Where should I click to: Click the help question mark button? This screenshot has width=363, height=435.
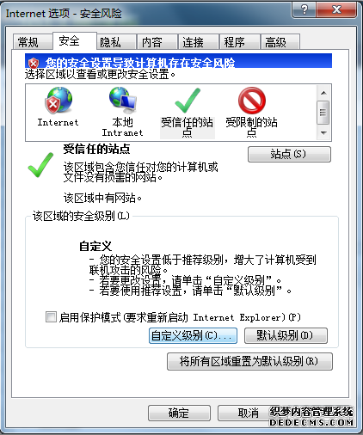click(x=304, y=10)
